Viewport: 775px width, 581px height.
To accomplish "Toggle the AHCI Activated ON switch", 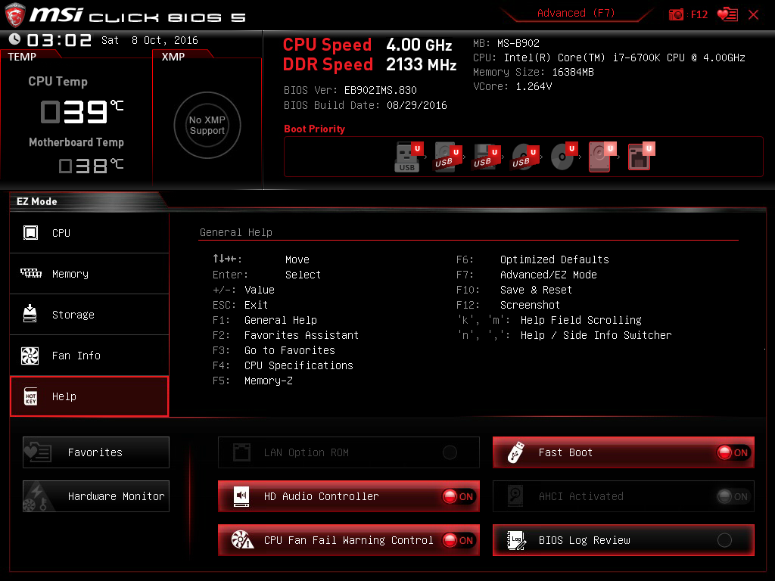I will point(733,496).
